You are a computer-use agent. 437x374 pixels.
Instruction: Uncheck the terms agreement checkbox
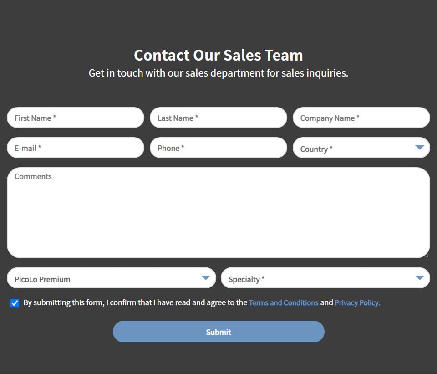tap(15, 303)
